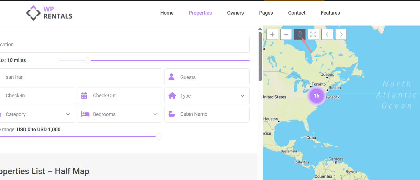Viewport: 420px width, 180px height.
Task: Open the Properties menu item
Action: coord(200,13)
